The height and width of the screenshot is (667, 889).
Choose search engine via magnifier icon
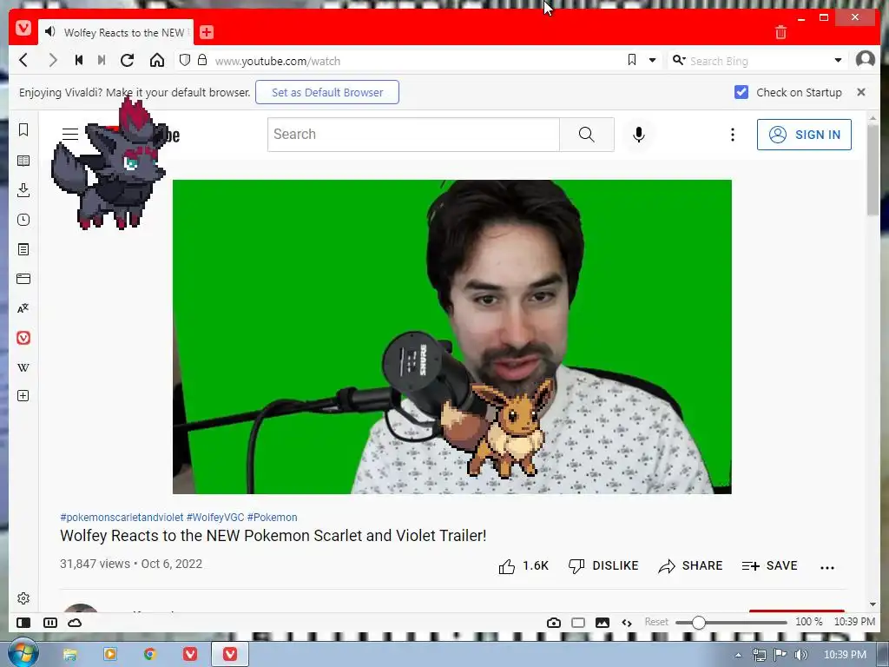678,60
